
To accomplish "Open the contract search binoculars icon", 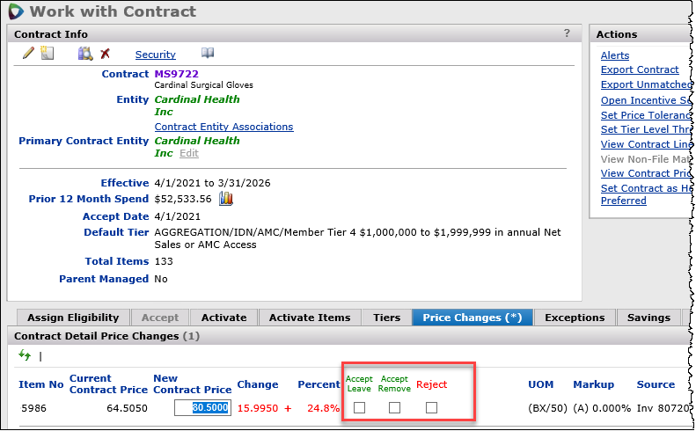I will [x=85, y=54].
